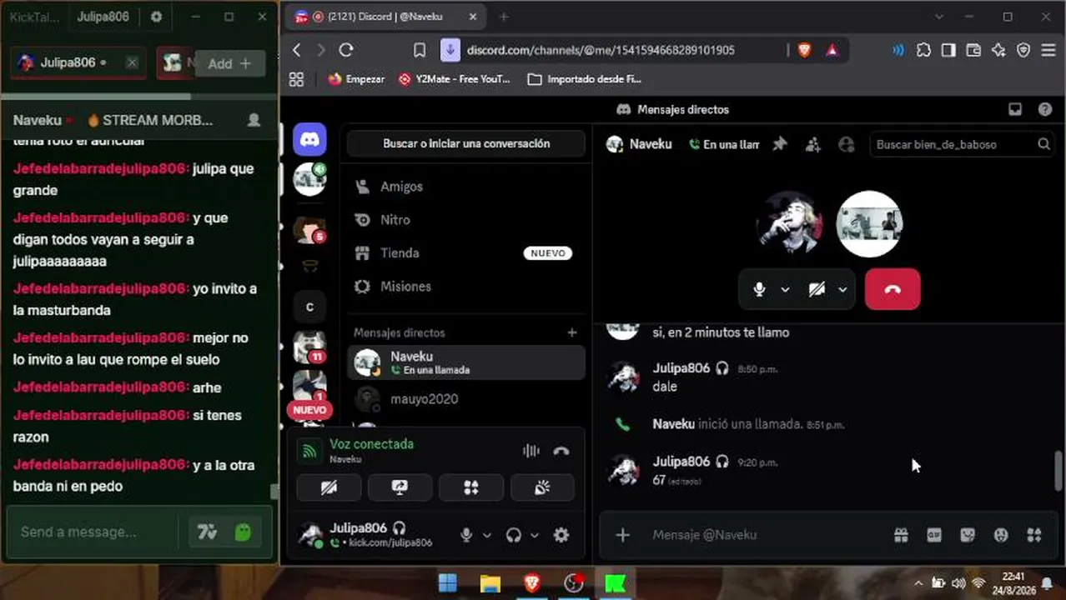The width and height of the screenshot is (1066, 600).
Task: Reload the Discord page in the browser
Action: click(x=346, y=50)
